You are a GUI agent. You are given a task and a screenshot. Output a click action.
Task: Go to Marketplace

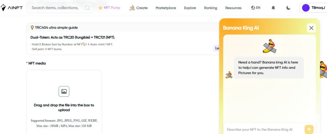click(x=166, y=8)
